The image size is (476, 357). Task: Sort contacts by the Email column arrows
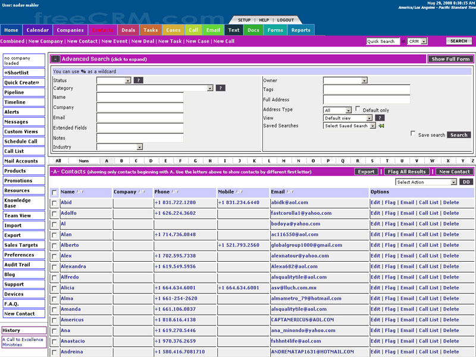point(290,192)
